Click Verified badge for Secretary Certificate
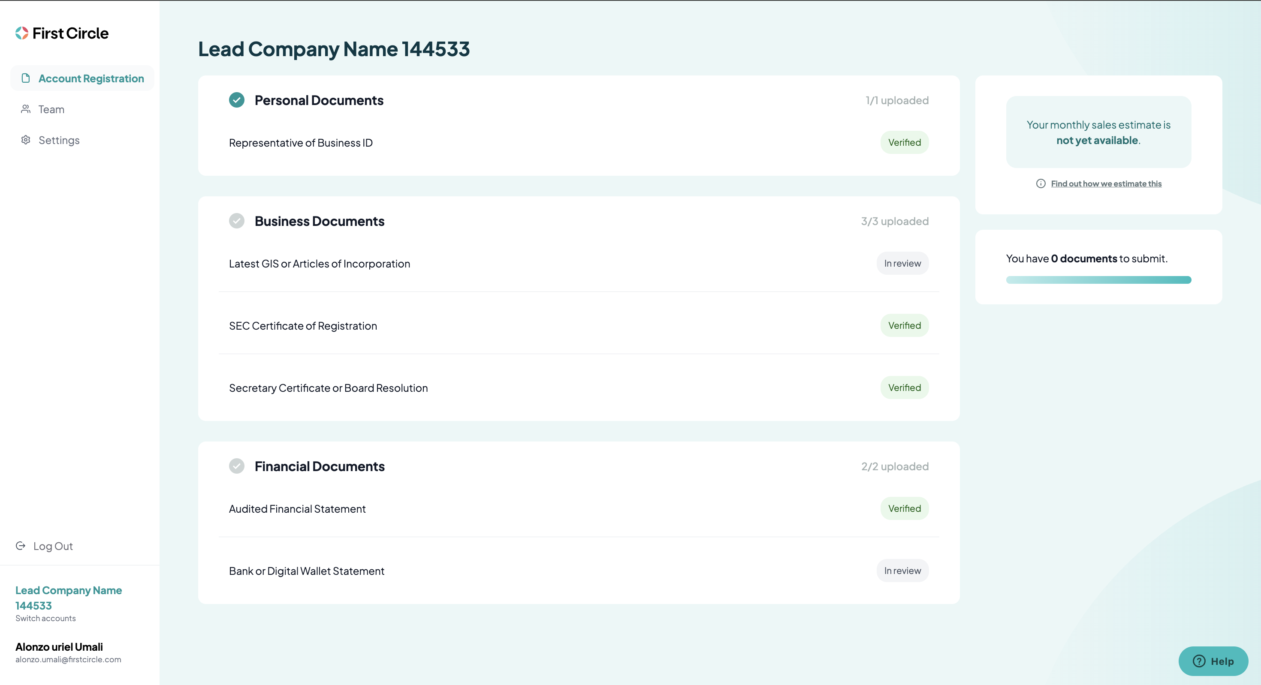Viewport: 1261px width, 685px height. [x=905, y=388]
